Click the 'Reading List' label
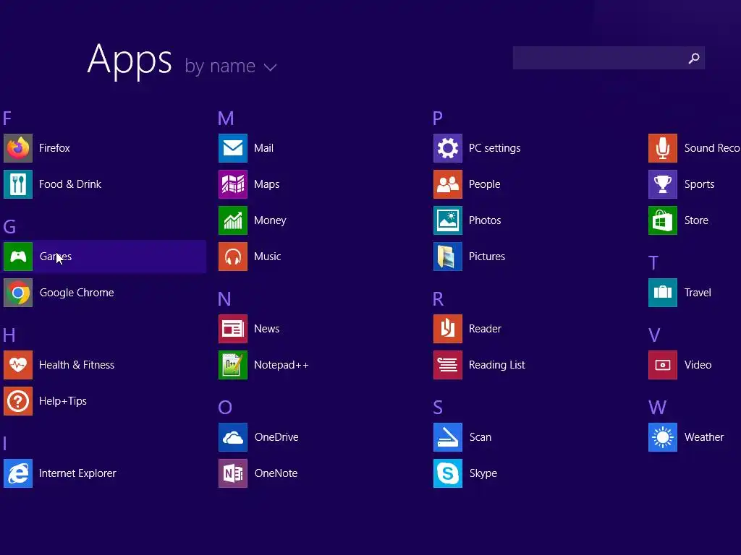 [496, 365]
